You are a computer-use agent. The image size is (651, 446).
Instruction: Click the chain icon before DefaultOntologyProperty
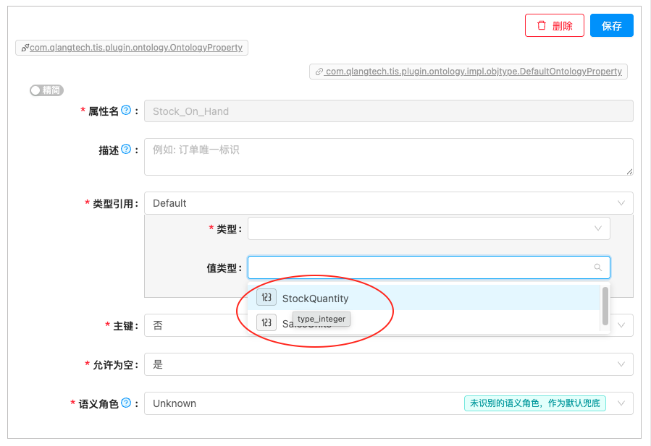pyautogui.click(x=319, y=72)
